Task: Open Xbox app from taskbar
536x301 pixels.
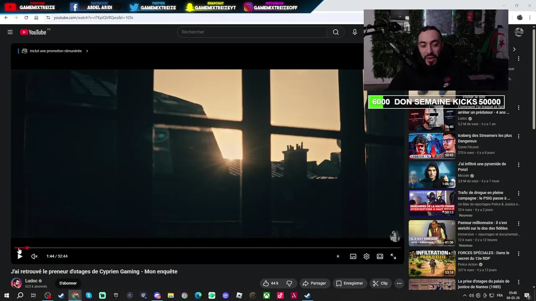Action: (266, 296)
